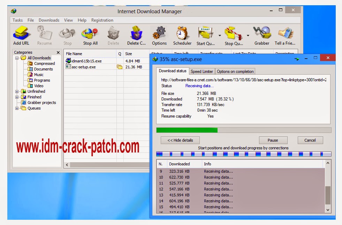The image size is (342, 225).
Task: Click the Resume toolbar icon
Action: [x=45, y=36]
